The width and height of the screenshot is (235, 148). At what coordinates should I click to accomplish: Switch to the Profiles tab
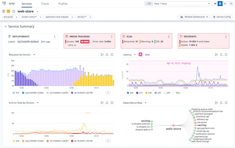point(63,4)
